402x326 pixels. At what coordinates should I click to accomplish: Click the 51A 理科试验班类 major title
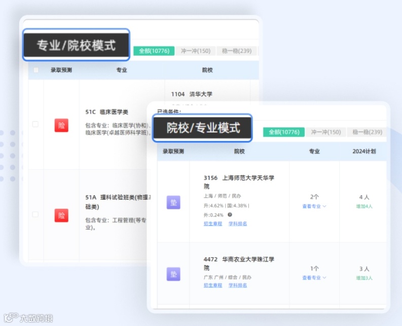pos(118,202)
